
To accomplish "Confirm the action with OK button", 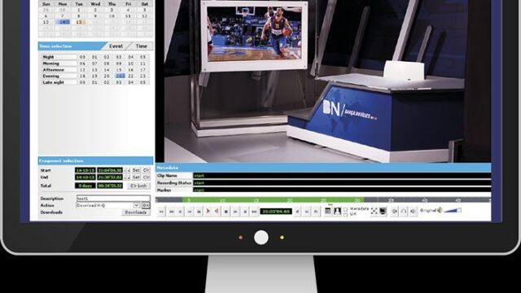I will click(x=146, y=205).
